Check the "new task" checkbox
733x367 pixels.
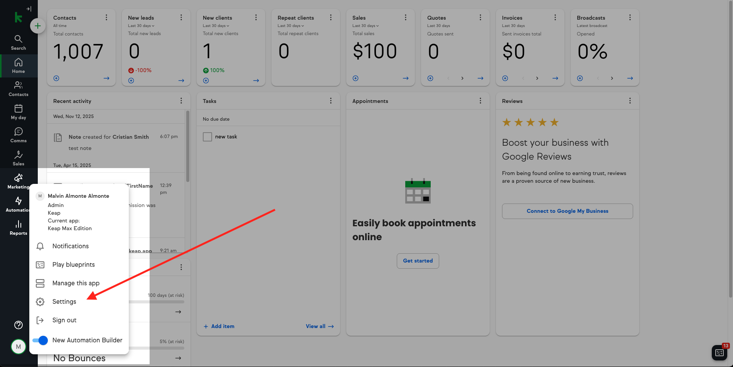coord(207,137)
